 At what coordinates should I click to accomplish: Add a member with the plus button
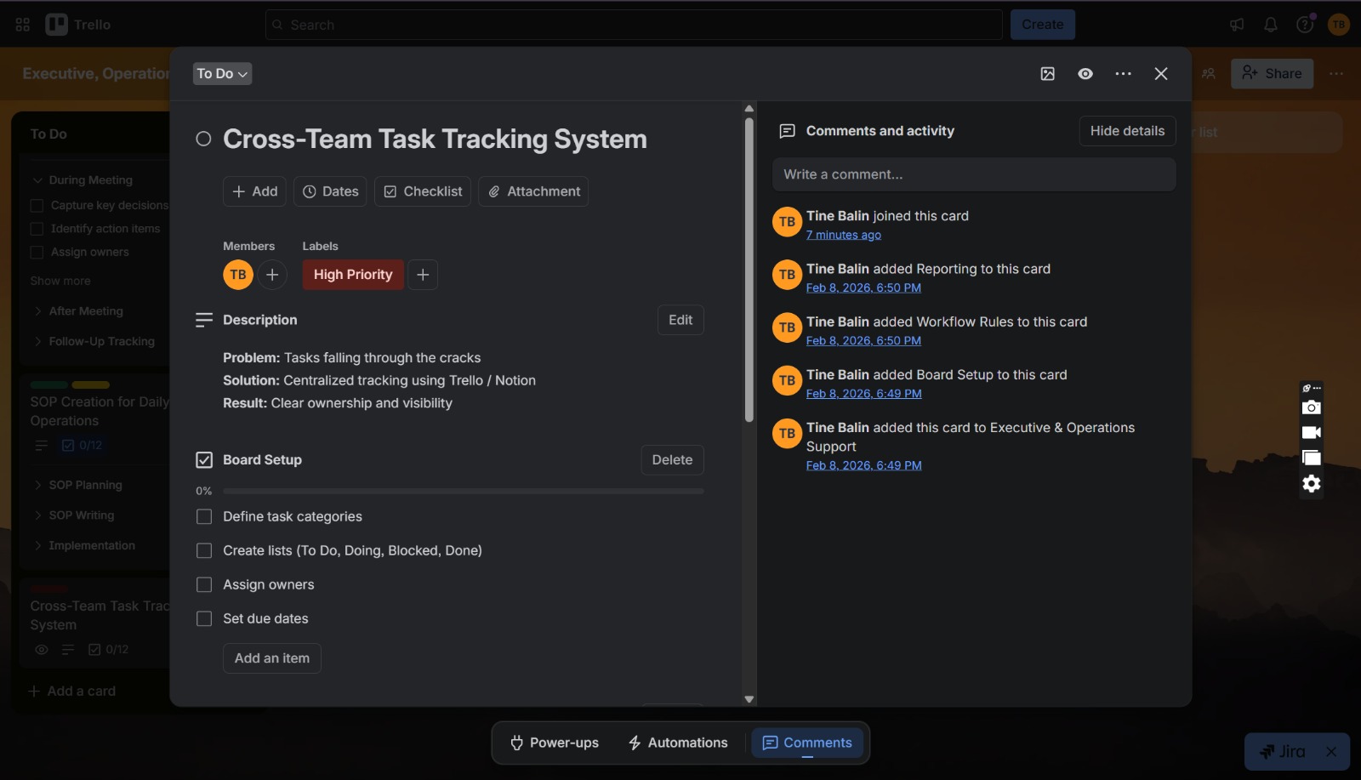(x=272, y=275)
